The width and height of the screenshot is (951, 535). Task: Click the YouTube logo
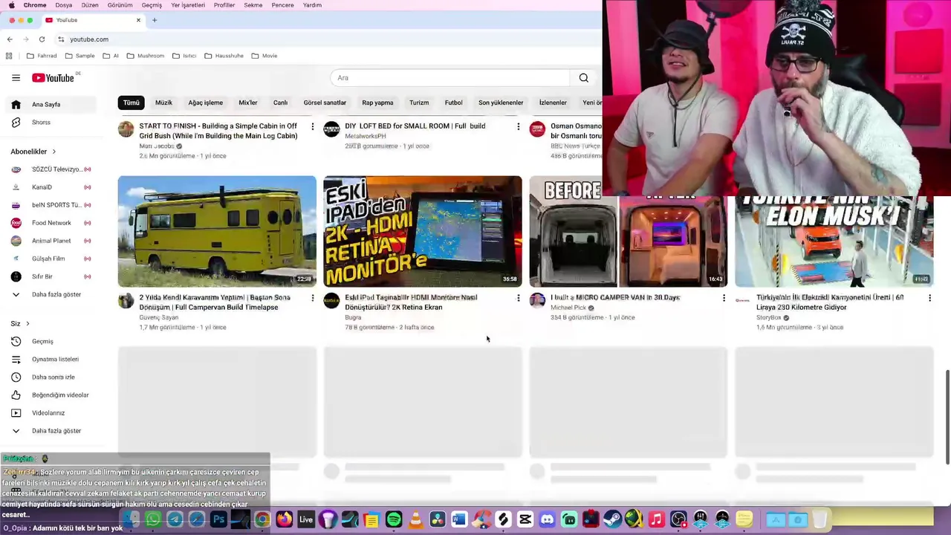point(53,78)
